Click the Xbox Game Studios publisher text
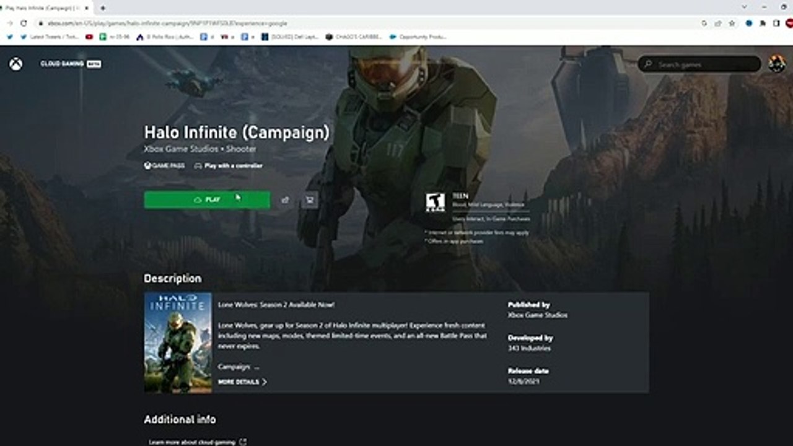 [537, 315]
